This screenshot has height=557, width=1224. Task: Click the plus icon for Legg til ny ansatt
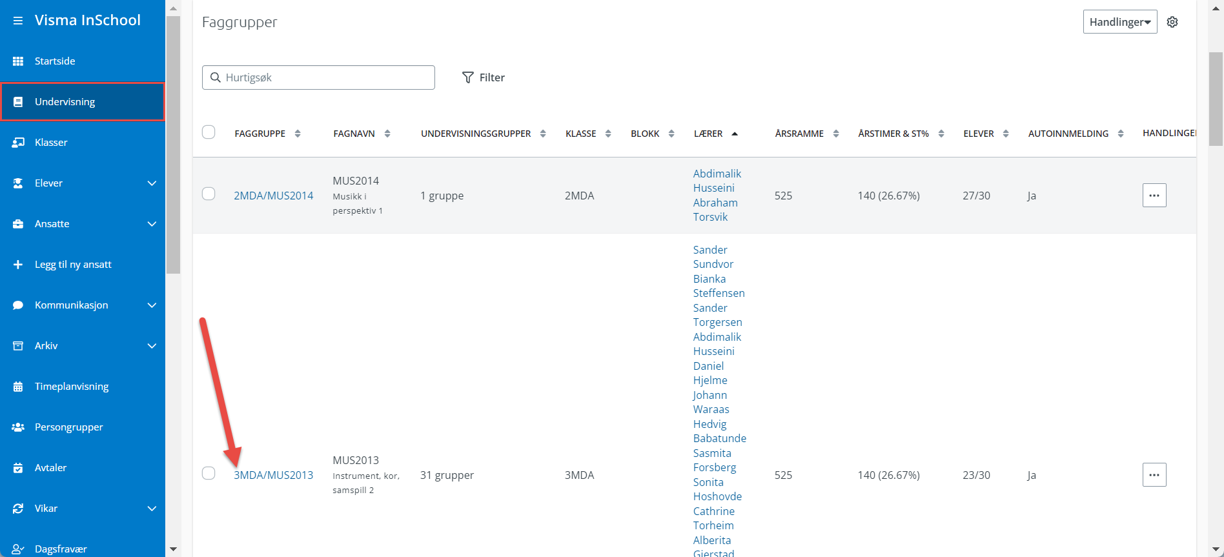[18, 265]
